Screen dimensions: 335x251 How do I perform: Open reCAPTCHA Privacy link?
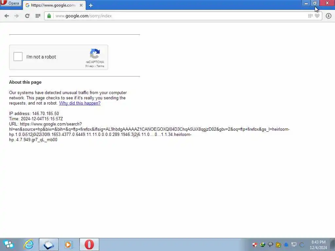coord(90,66)
